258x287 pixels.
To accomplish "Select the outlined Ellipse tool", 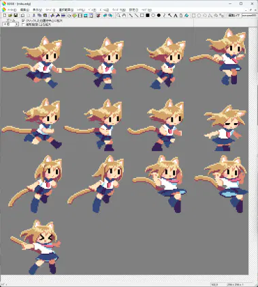I will 153,16.
